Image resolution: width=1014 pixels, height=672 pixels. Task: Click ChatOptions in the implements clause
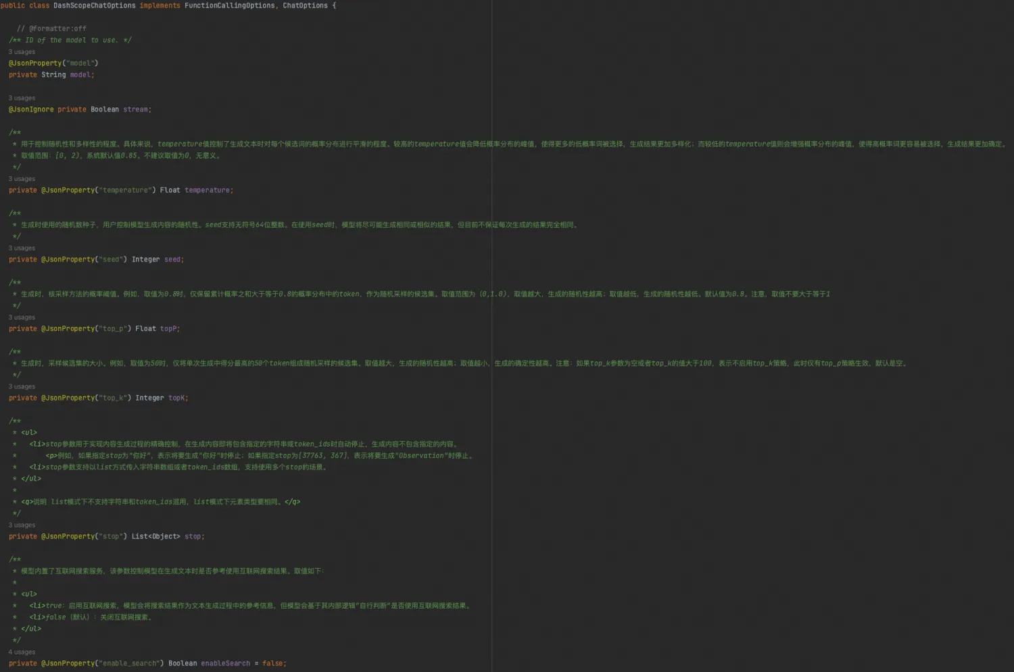pyautogui.click(x=305, y=5)
